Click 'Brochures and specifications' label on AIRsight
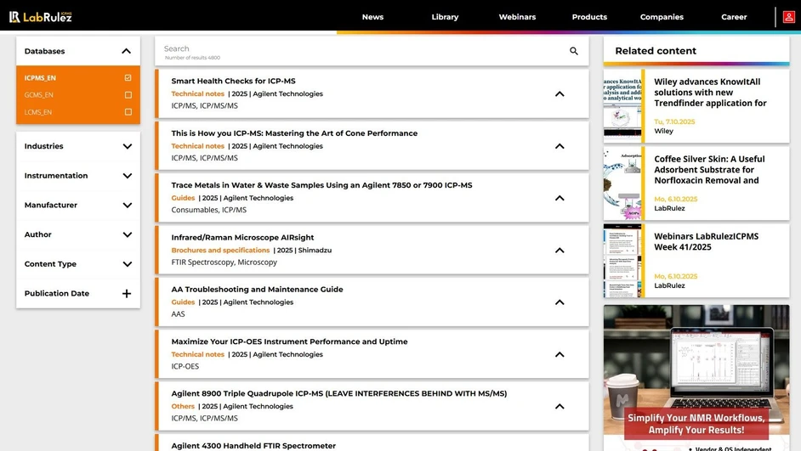Screen dimensions: 801x451 click(220, 250)
